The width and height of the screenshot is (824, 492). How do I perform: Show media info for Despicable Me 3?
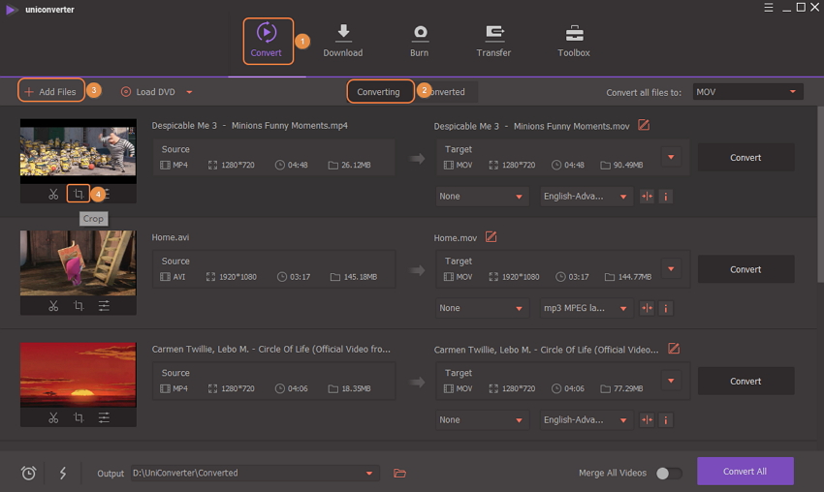(666, 197)
